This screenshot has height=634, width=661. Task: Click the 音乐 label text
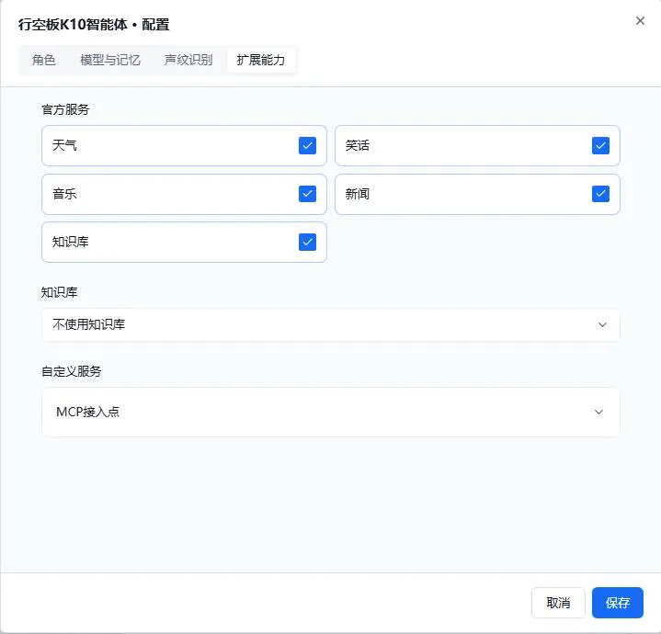pos(64,194)
